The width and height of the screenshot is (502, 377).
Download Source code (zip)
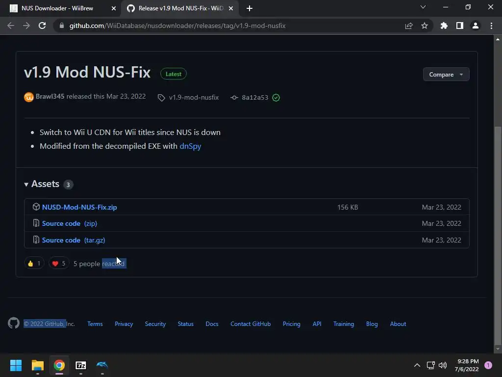[x=70, y=223]
